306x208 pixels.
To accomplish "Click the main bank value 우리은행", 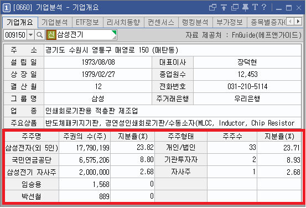I will [x=247, y=98].
